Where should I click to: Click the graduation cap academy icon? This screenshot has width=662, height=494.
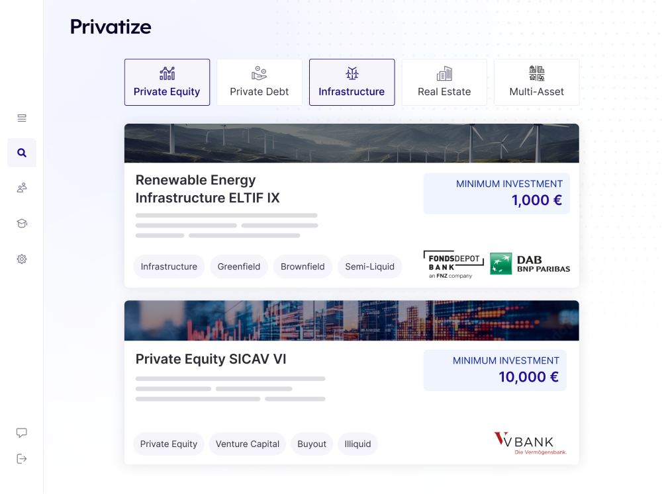21,224
